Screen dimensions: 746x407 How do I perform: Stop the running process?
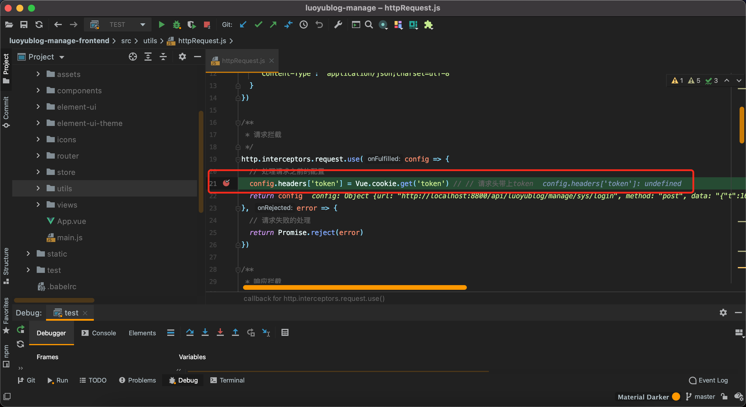pyautogui.click(x=207, y=25)
